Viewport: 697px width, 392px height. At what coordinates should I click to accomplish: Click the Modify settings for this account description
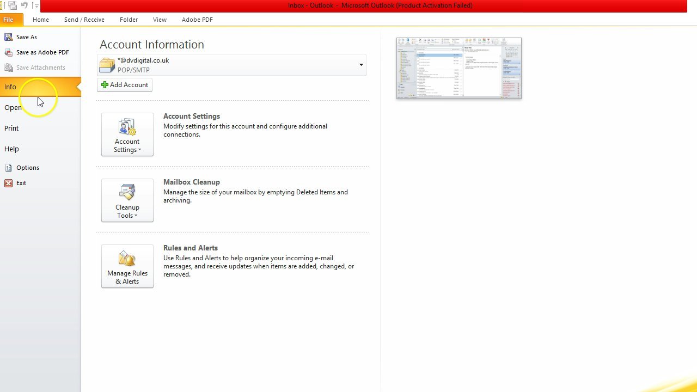click(245, 130)
